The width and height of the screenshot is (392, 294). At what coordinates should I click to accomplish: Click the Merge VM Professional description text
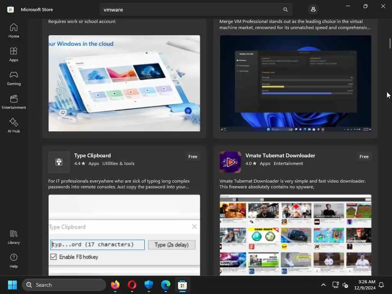(295, 24)
